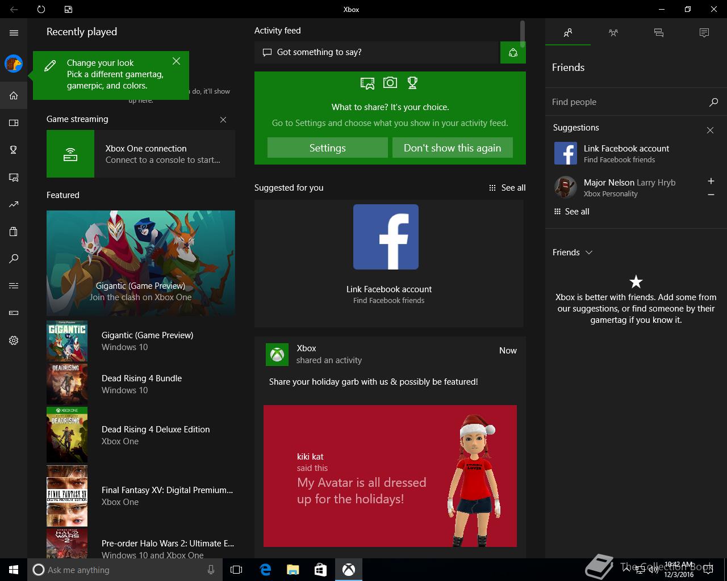
Task: Open Gigantic featured banner image
Action: (x=141, y=263)
